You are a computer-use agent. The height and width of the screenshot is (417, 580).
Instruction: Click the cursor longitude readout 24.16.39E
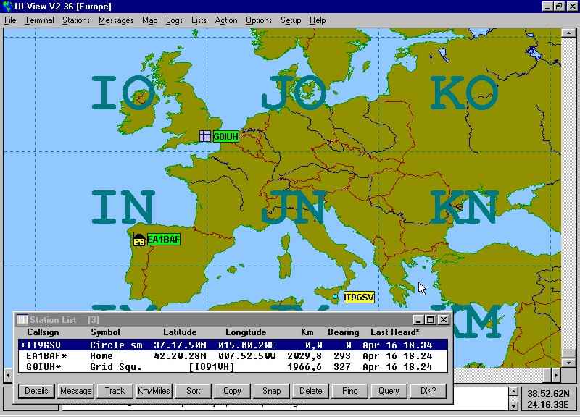click(x=548, y=405)
